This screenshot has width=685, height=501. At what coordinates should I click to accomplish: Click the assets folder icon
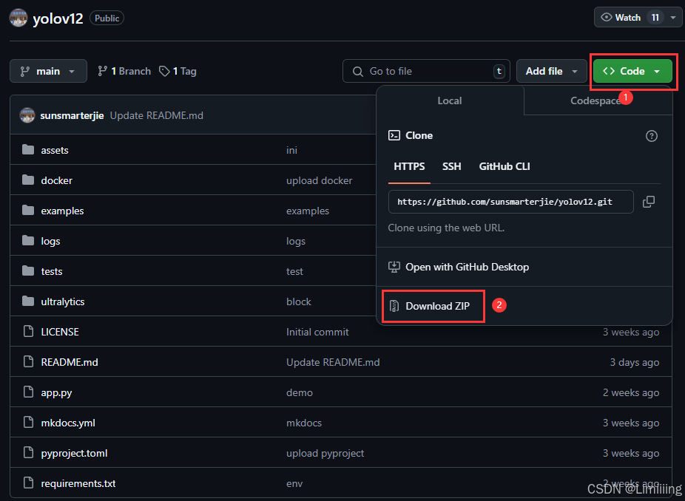click(x=28, y=150)
